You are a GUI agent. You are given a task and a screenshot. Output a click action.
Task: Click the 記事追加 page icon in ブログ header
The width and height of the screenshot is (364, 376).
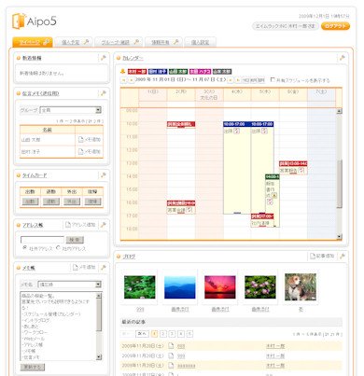tap(313, 257)
